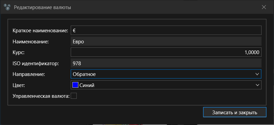This screenshot has height=125, width=274.
Task: Click the Наименование field showing Евро
Action: pyautogui.click(x=166, y=41)
